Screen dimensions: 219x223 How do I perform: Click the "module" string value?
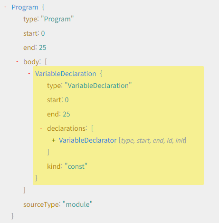(77, 204)
